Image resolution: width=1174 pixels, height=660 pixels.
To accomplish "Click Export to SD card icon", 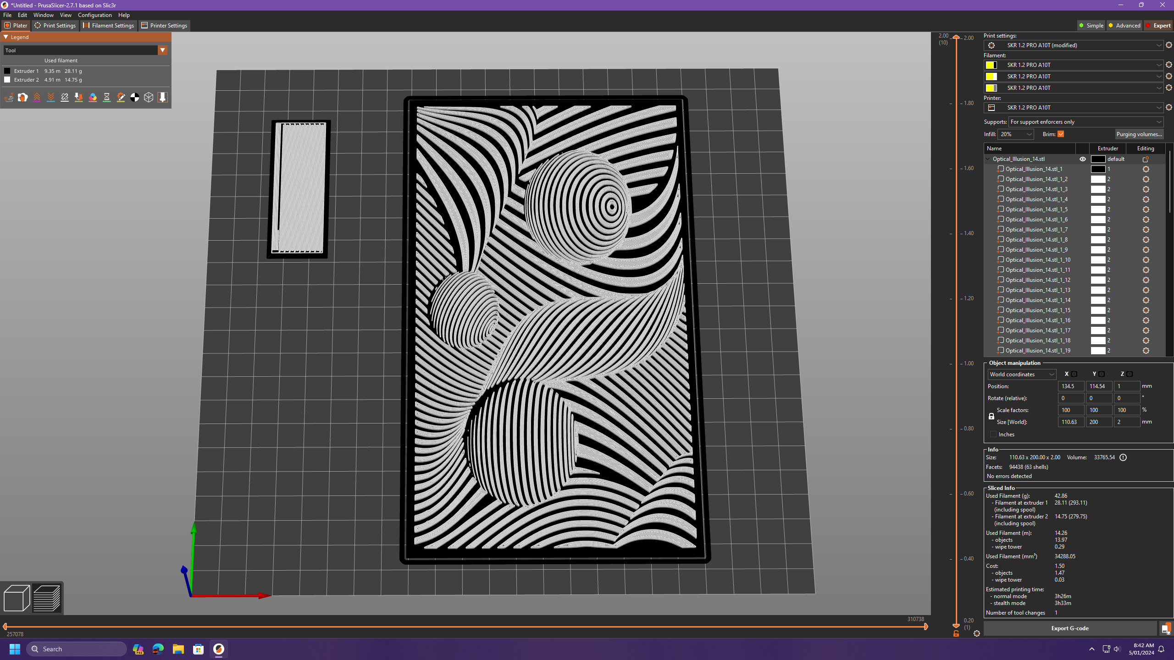I will [1165, 628].
